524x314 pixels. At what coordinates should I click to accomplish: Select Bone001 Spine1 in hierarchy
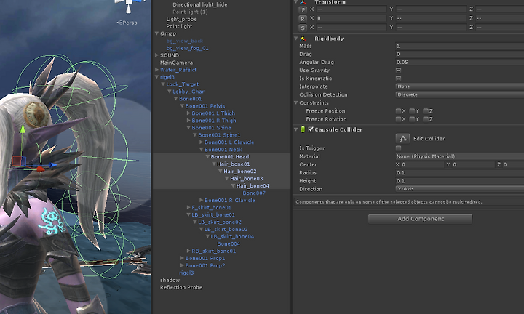pos(219,134)
